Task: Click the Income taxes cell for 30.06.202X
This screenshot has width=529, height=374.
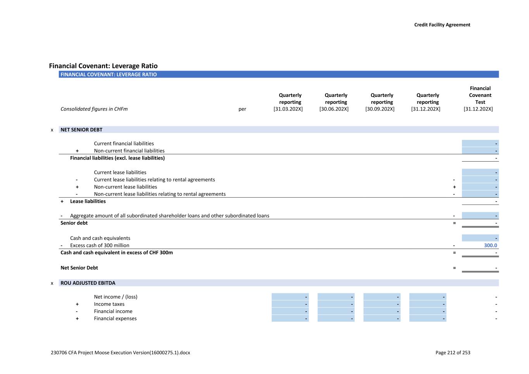Action: tap(336, 304)
